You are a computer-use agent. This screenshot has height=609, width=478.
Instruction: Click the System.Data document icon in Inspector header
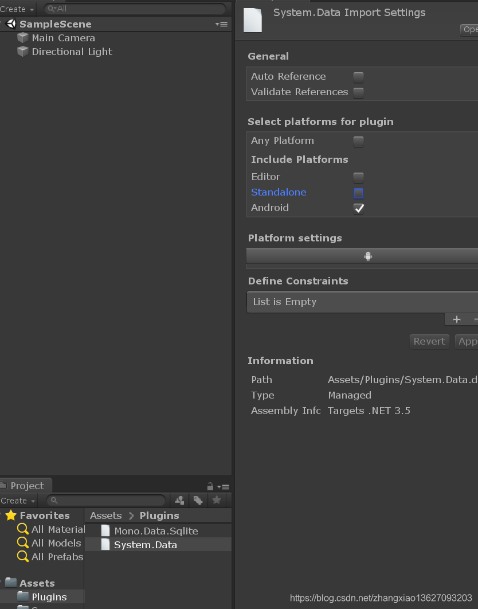[252, 19]
